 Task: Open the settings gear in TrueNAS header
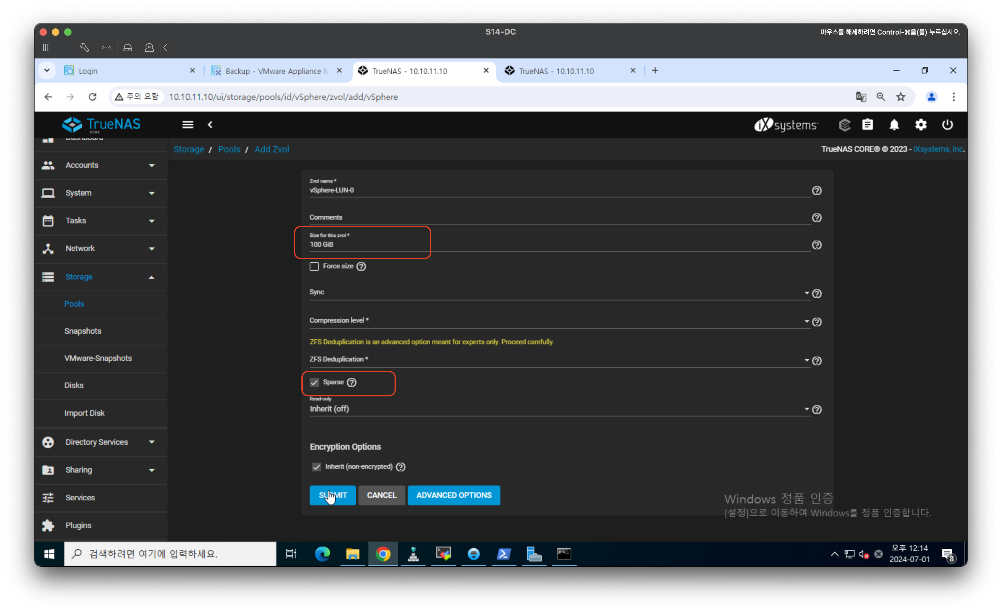tap(921, 125)
